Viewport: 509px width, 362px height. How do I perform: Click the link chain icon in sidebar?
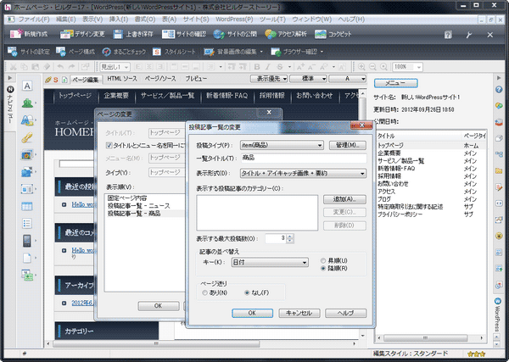tap(27, 137)
